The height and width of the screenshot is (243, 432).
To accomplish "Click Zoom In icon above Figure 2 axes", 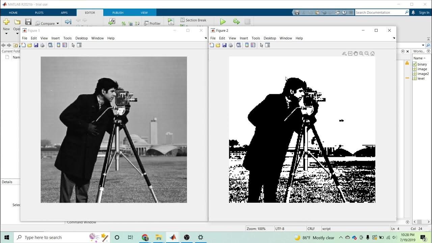I will (361, 53).
